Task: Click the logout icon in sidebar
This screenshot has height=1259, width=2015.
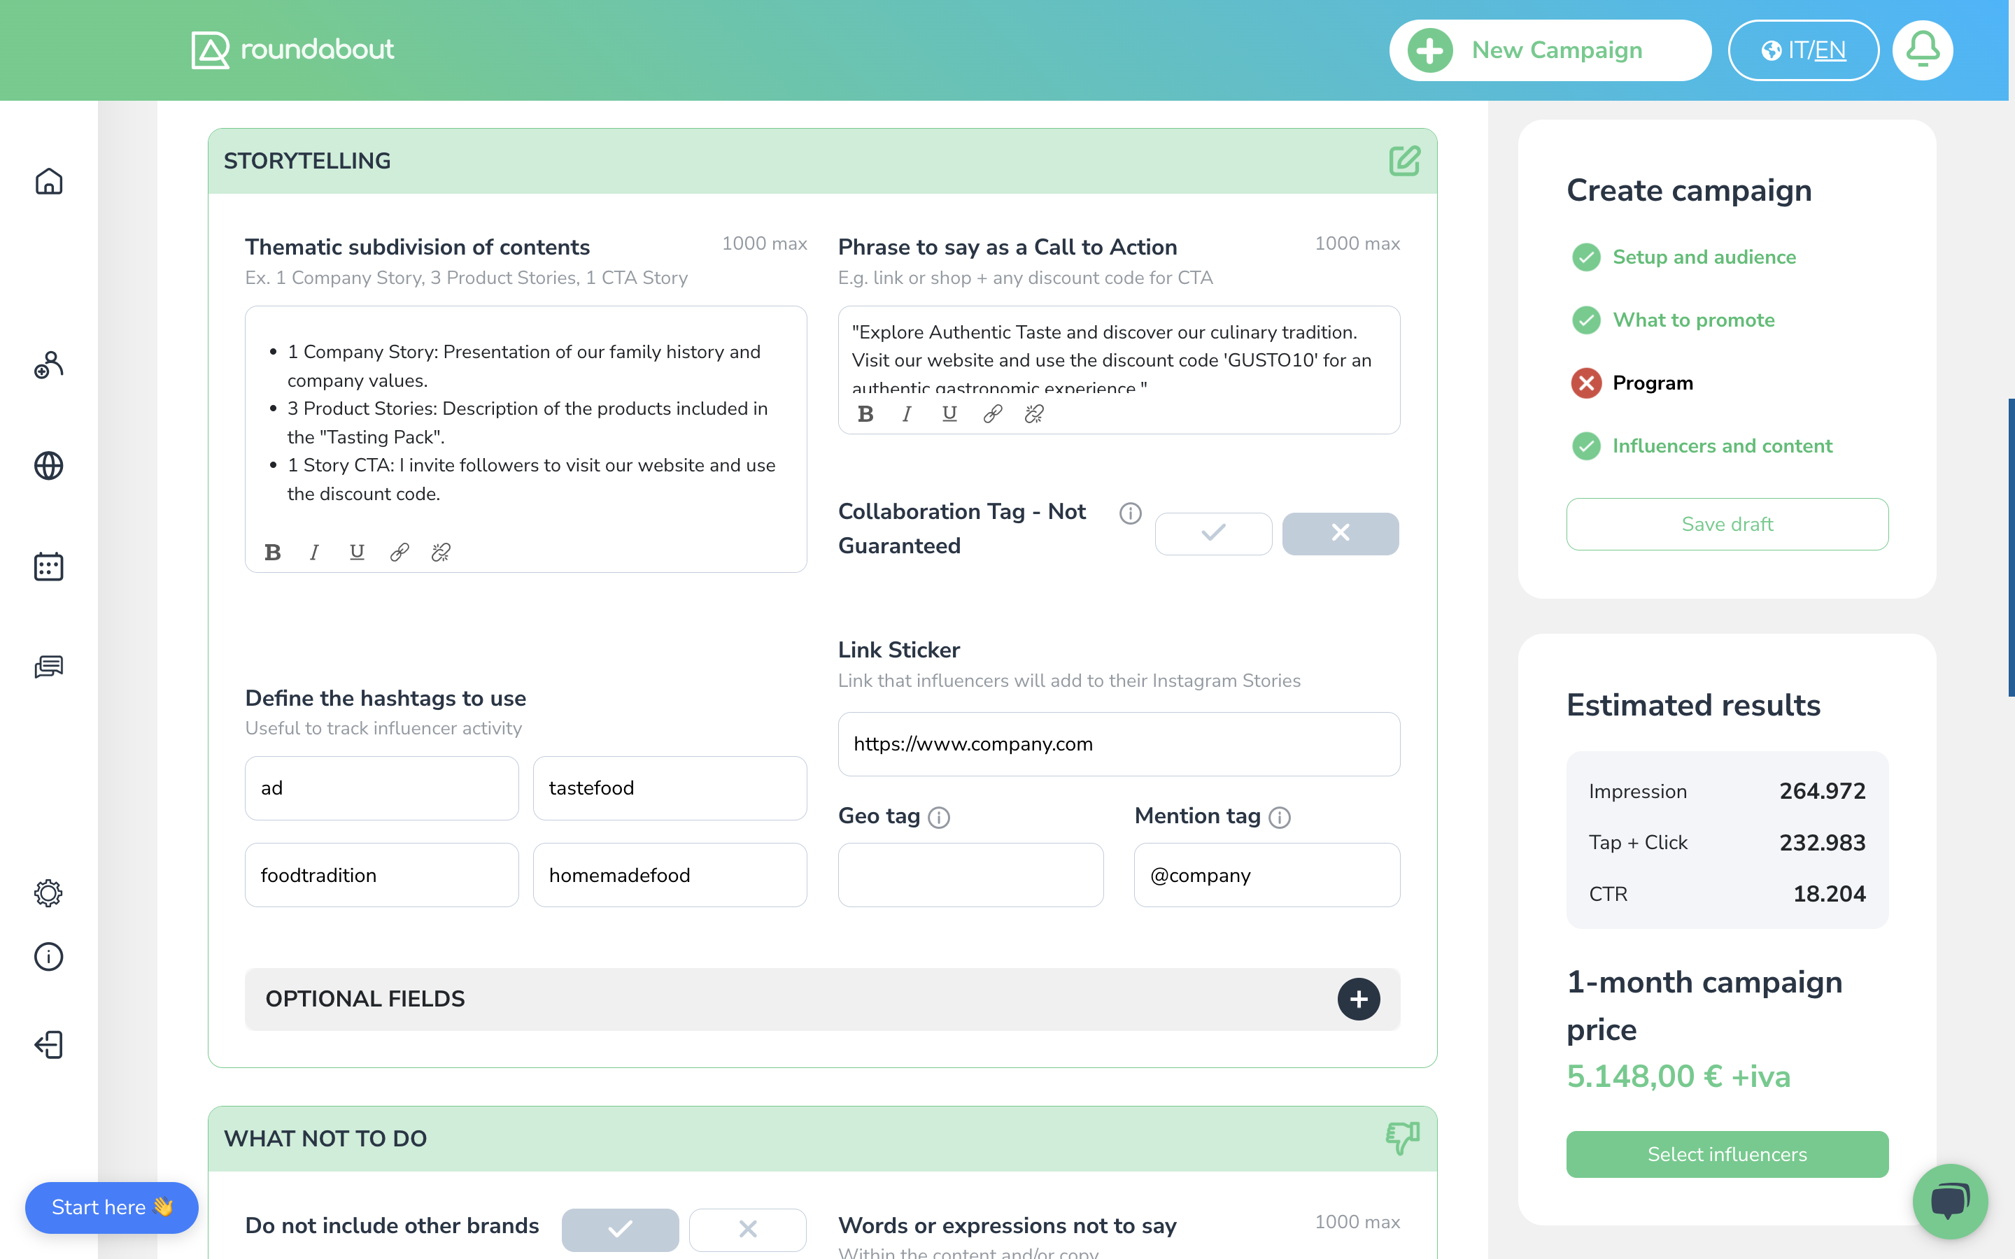Action: click(x=48, y=1044)
